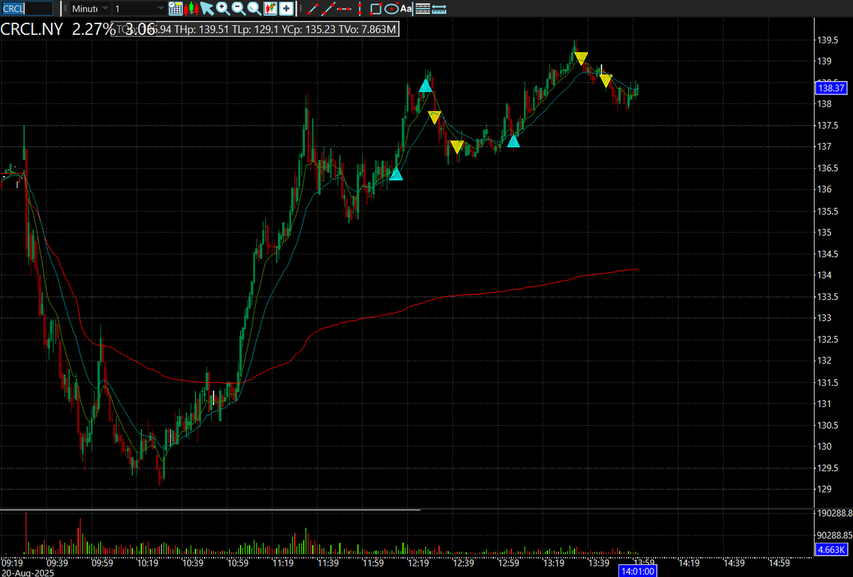Select the rectangle drawing tool
Screen dimensions: 853x577
point(376,9)
